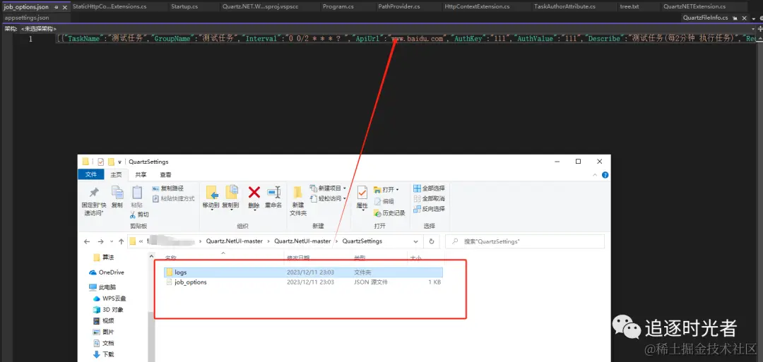Switch to Share (共享) ribbon tab

[141, 174]
